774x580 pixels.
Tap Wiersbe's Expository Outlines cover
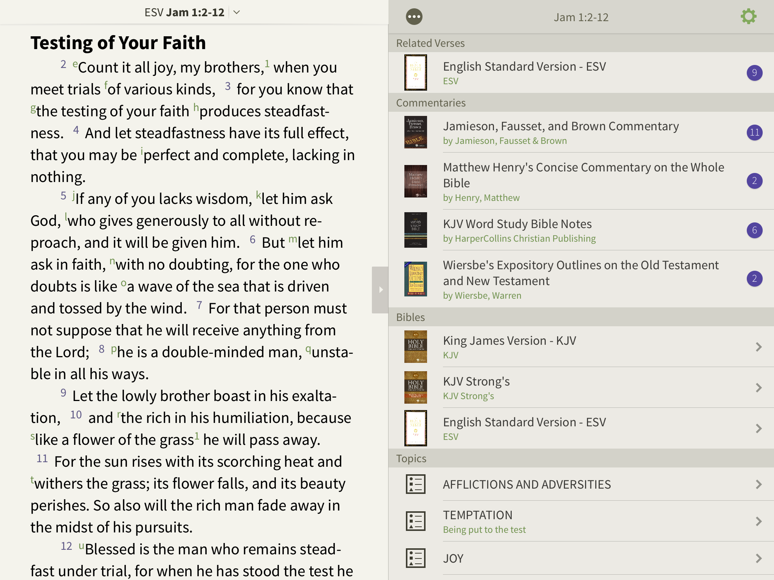(x=415, y=279)
